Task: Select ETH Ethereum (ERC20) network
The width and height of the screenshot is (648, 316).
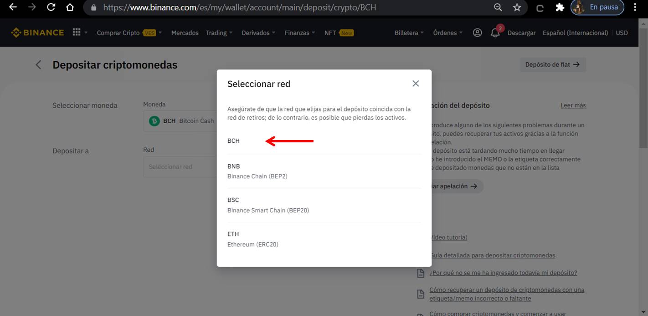Action: tap(324, 239)
